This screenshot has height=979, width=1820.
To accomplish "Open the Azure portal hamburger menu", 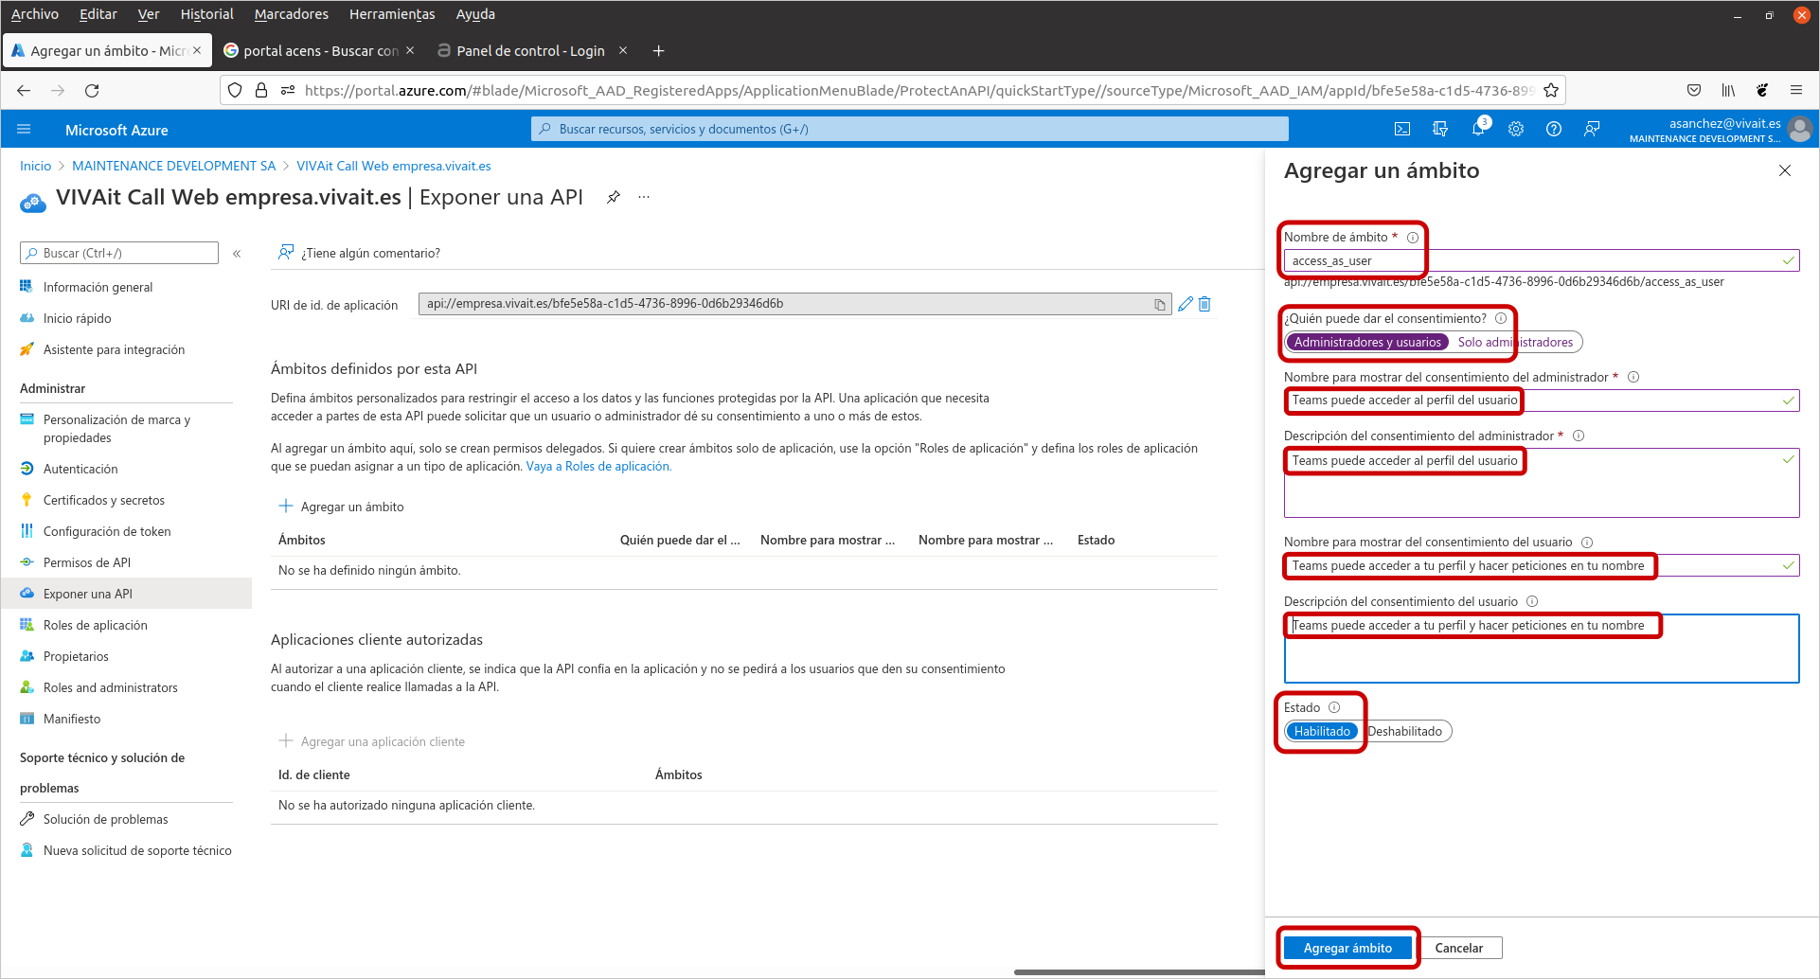I will [25, 130].
